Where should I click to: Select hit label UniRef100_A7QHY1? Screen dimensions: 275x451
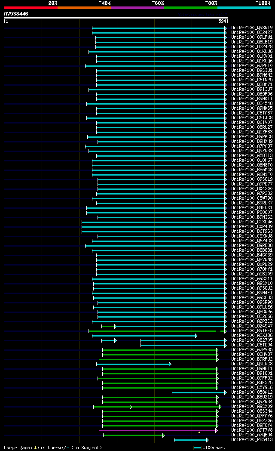(x=252, y=269)
